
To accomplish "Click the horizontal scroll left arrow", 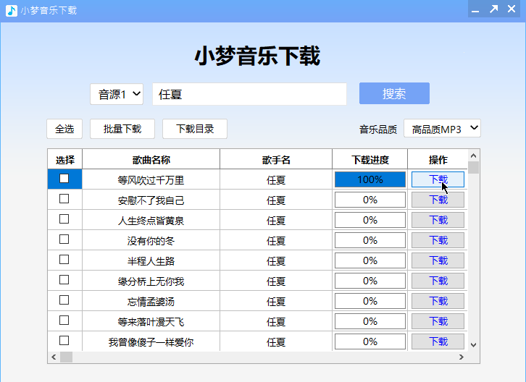I will tap(54, 357).
